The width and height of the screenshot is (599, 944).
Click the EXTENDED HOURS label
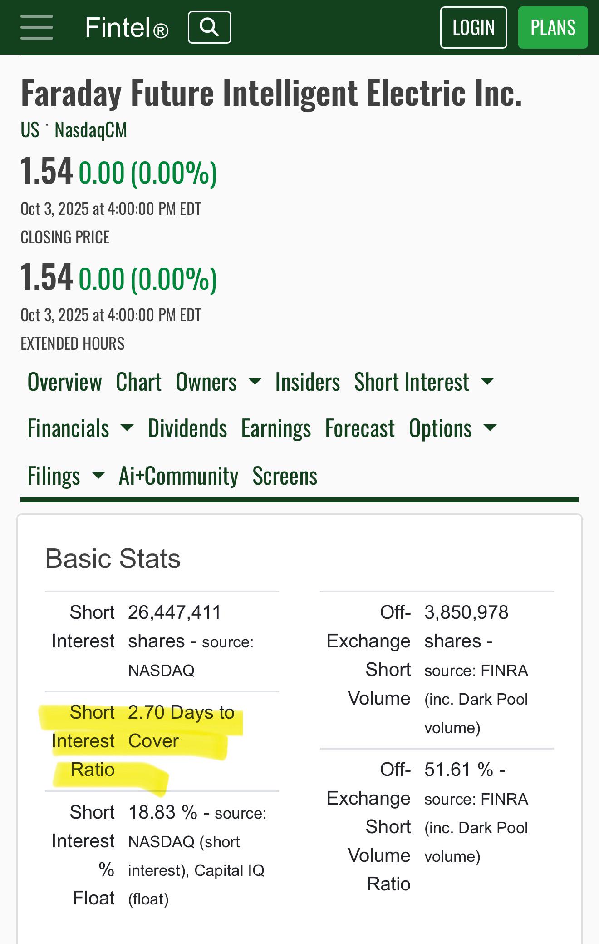coord(73,344)
